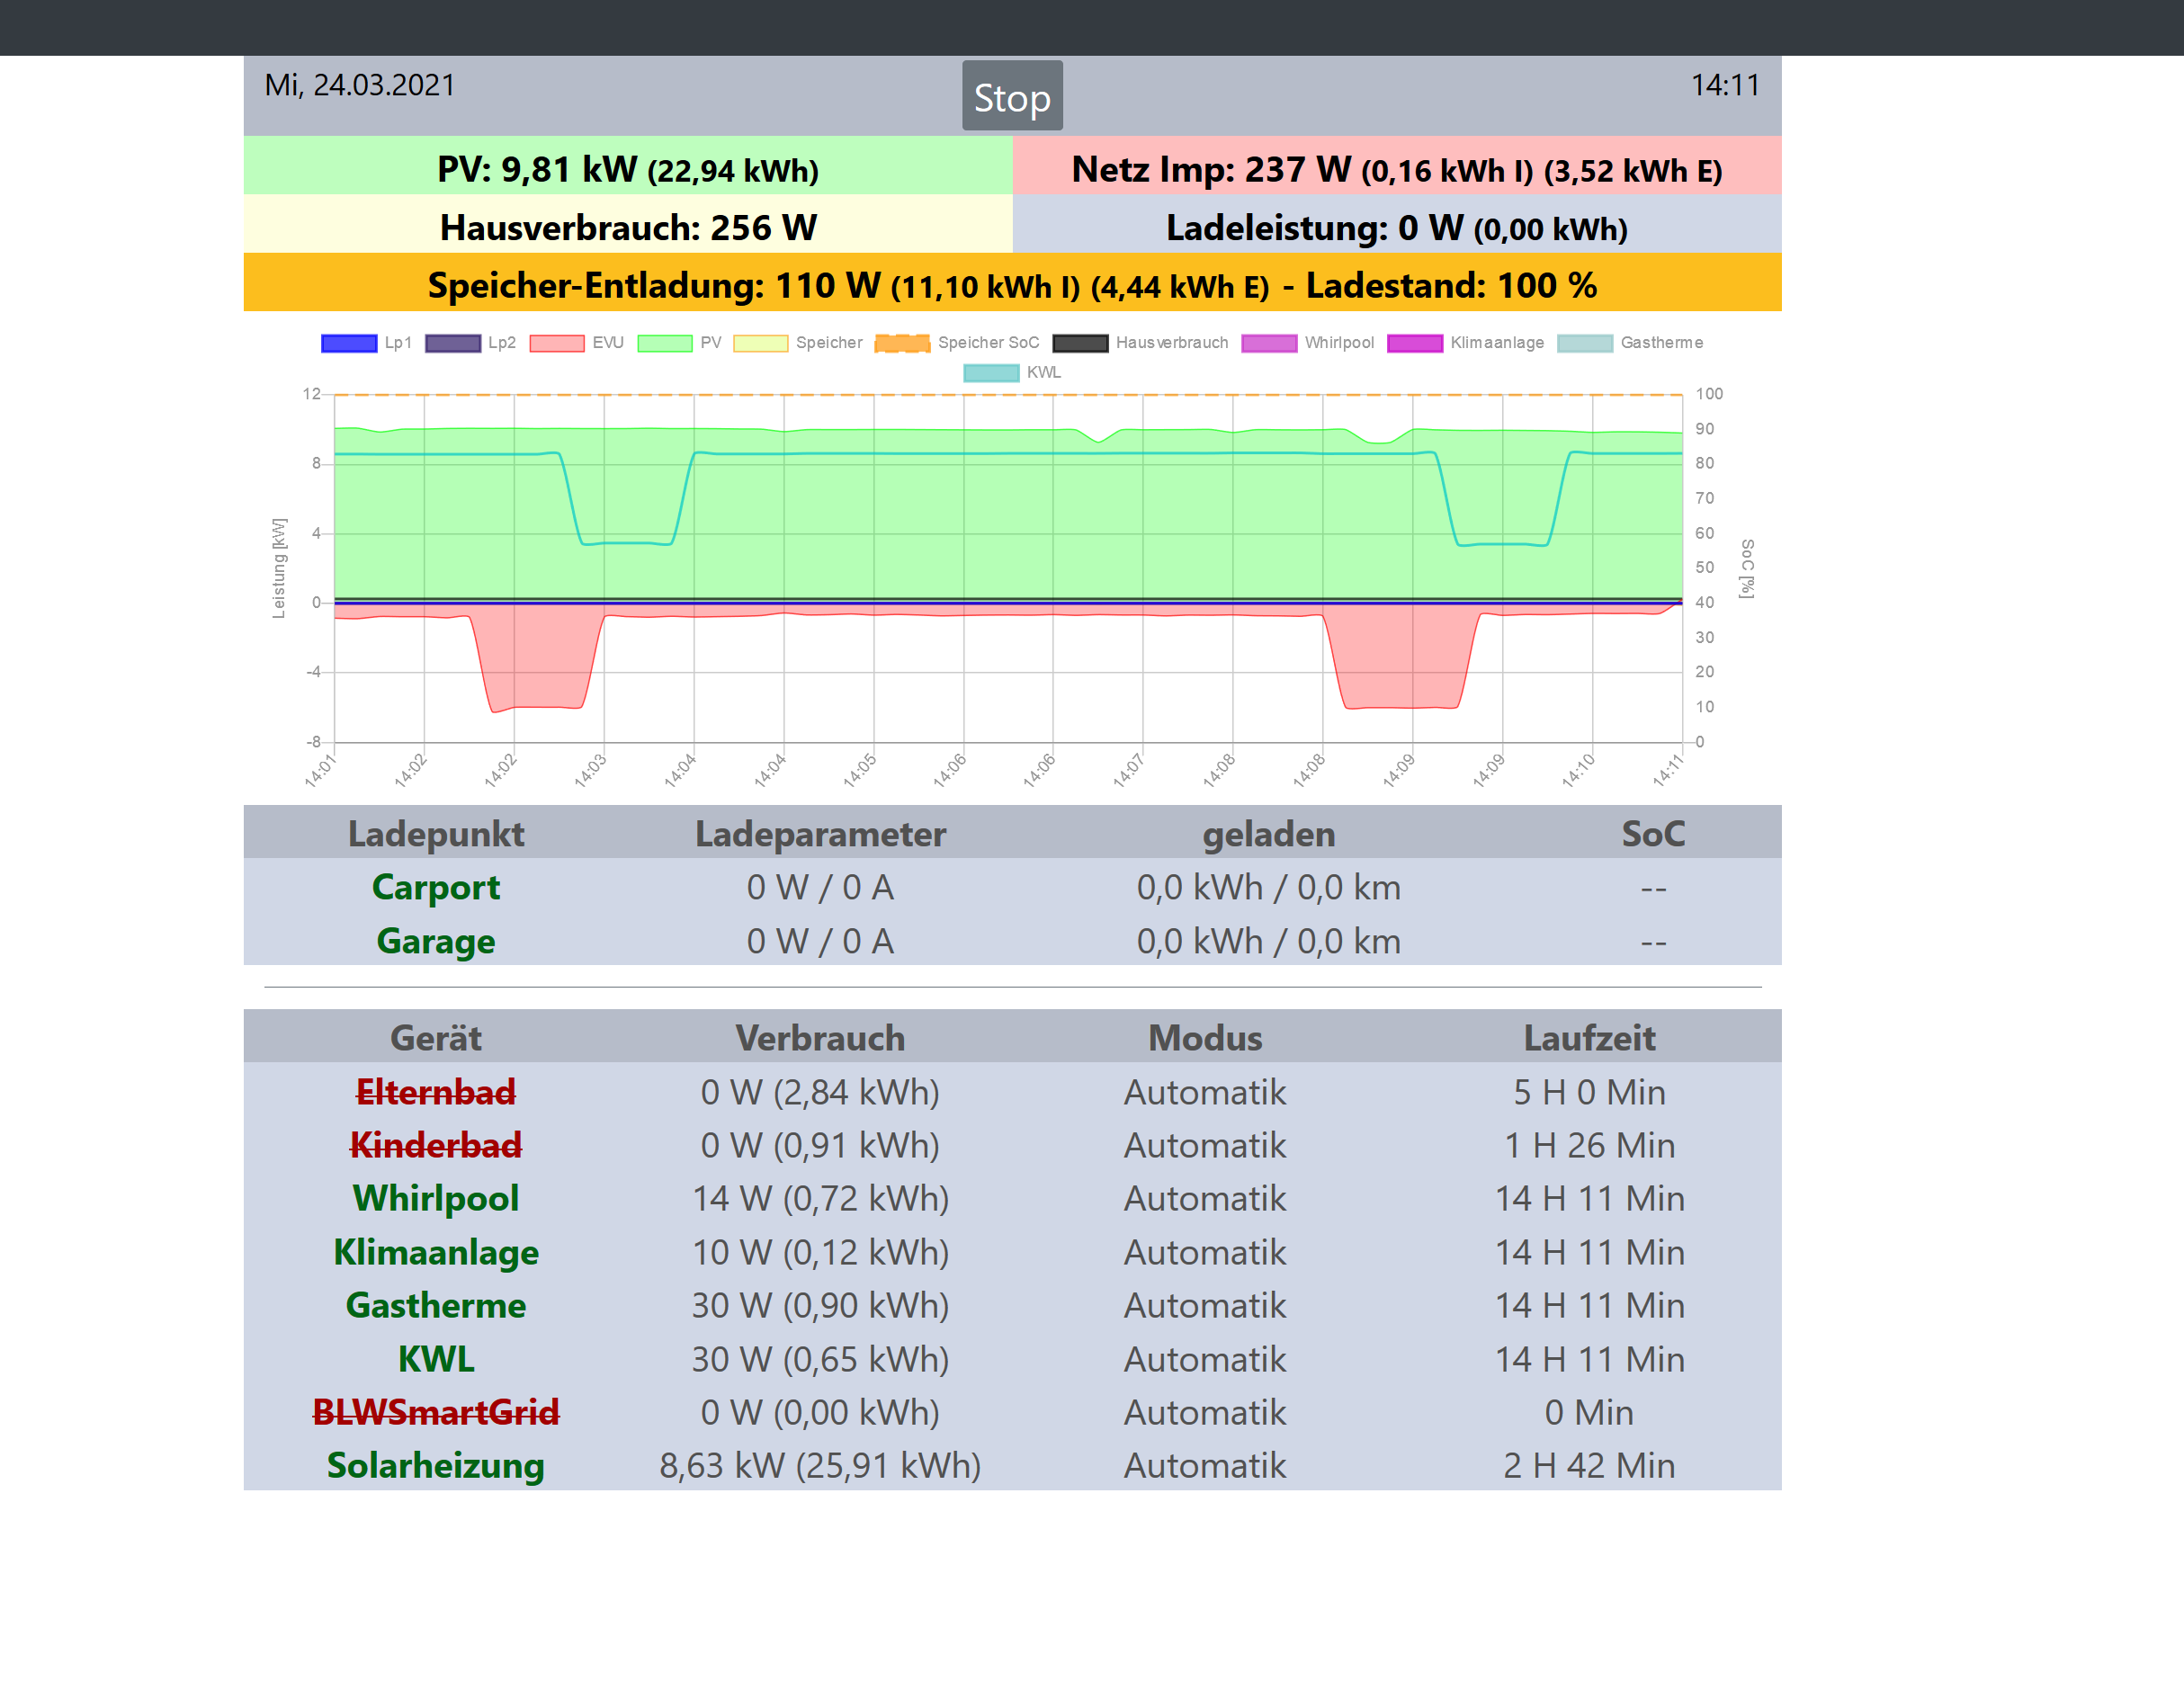Hide Hausverbrauch series via legend
Image resolution: width=2184 pixels, height=1681 pixels.
tap(1080, 343)
